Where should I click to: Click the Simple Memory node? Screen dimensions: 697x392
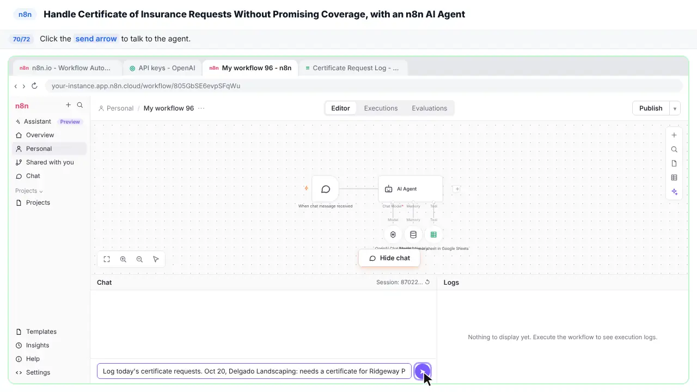tap(413, 235)
